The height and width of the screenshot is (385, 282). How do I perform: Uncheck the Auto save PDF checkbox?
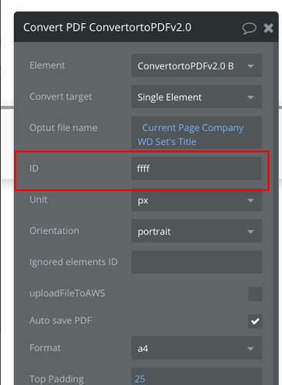(x=255, y=321)
